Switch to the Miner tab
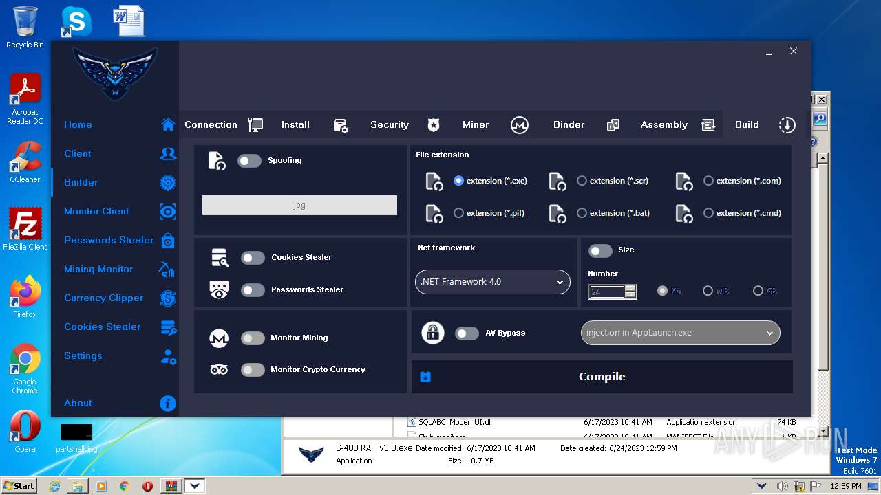 (476, 124)
